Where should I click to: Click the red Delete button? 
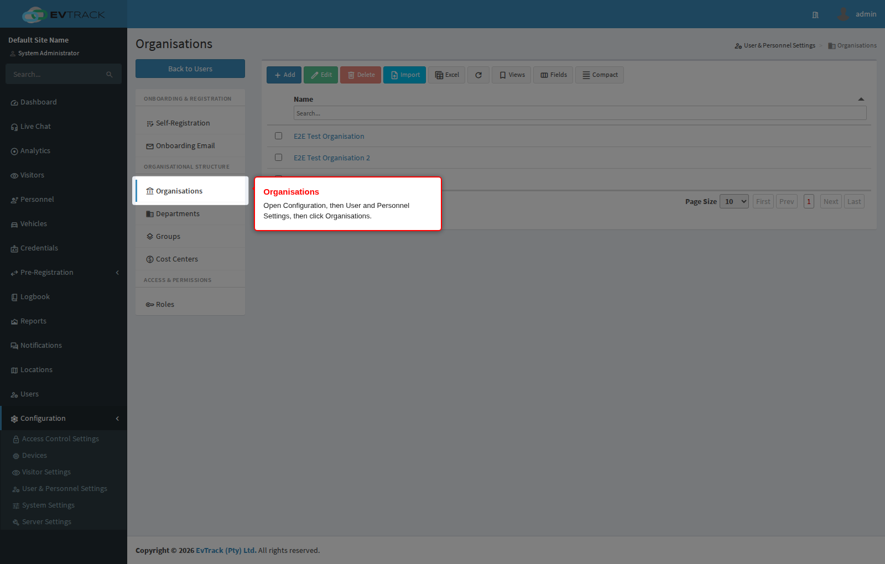point(361,75)
